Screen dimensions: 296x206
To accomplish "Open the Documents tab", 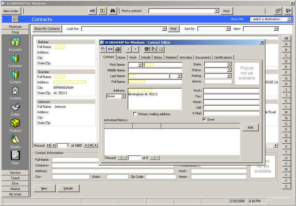I will point(203,57).
